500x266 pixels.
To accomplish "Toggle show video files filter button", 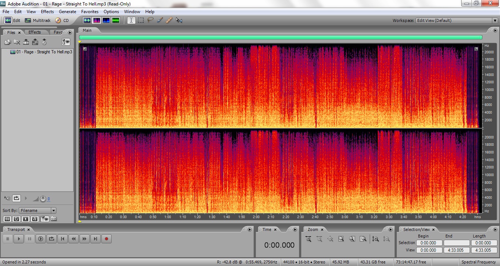I will [25, 219].
